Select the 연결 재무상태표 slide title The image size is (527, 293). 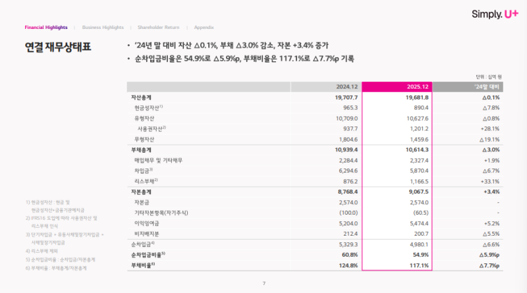(57, 47)
